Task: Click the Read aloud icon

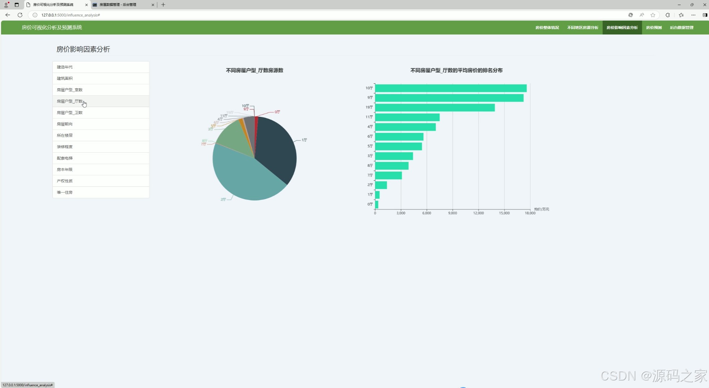Action: [642, 15]
